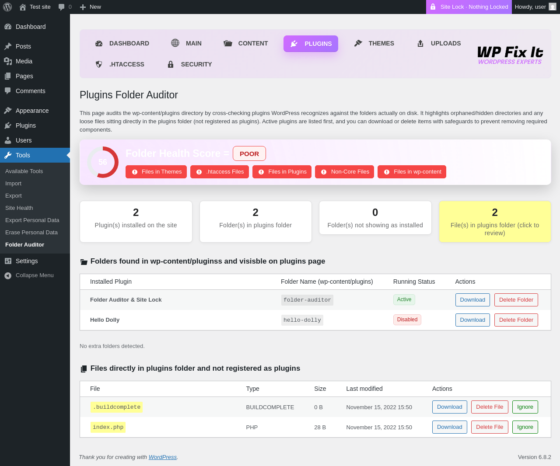
Task: Delete the .buildcomplete file
Action: click(490, 407)
